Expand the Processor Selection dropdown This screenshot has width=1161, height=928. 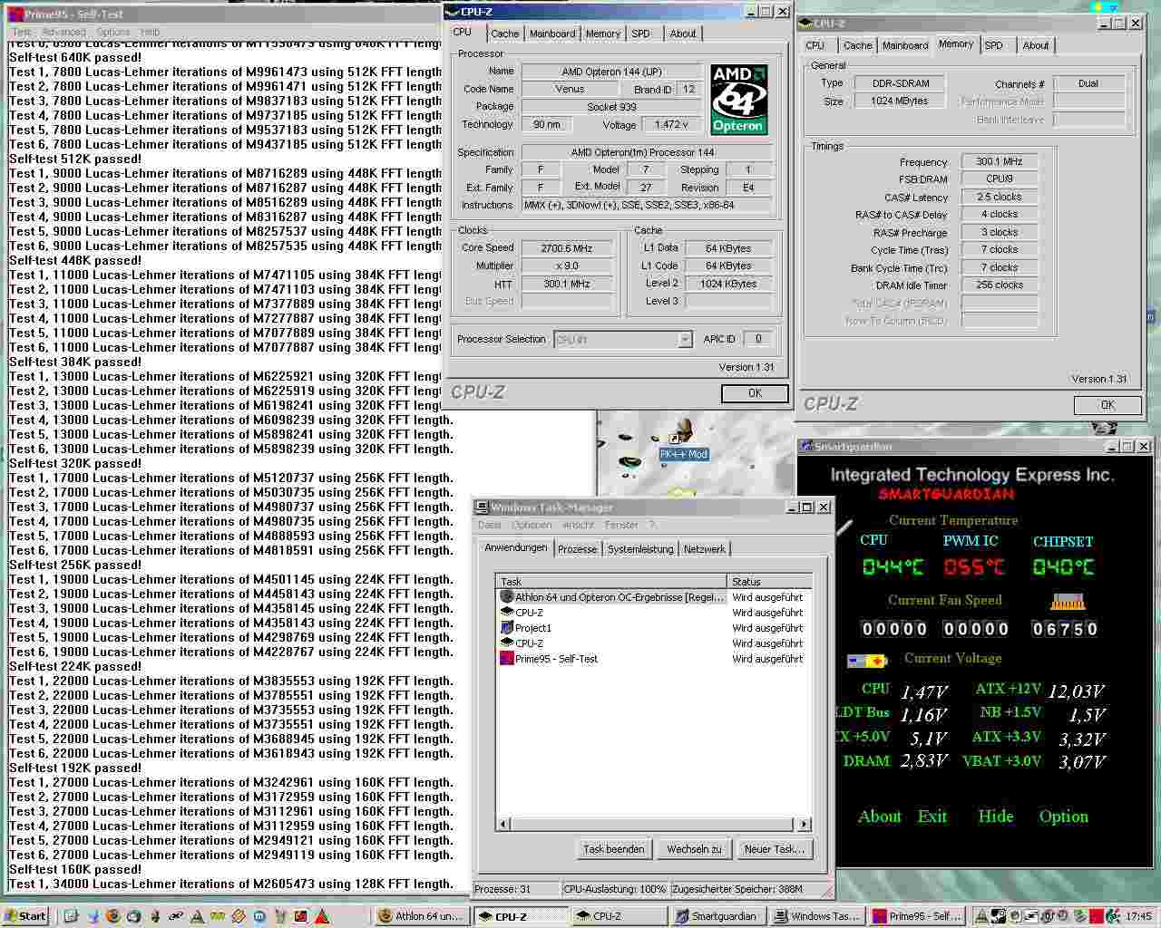(685, 340)
